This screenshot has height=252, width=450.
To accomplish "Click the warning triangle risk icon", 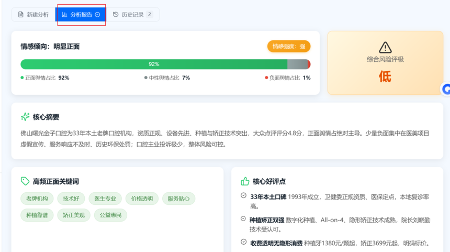I will 385,47.
